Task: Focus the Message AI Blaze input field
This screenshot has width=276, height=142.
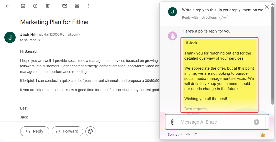Action: pos(212,122)
